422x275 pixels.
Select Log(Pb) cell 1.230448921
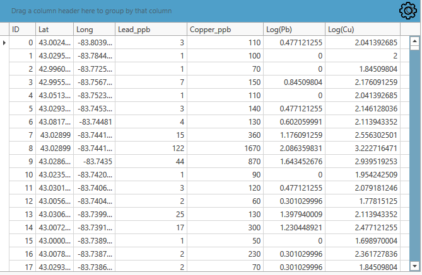point(294,228)
